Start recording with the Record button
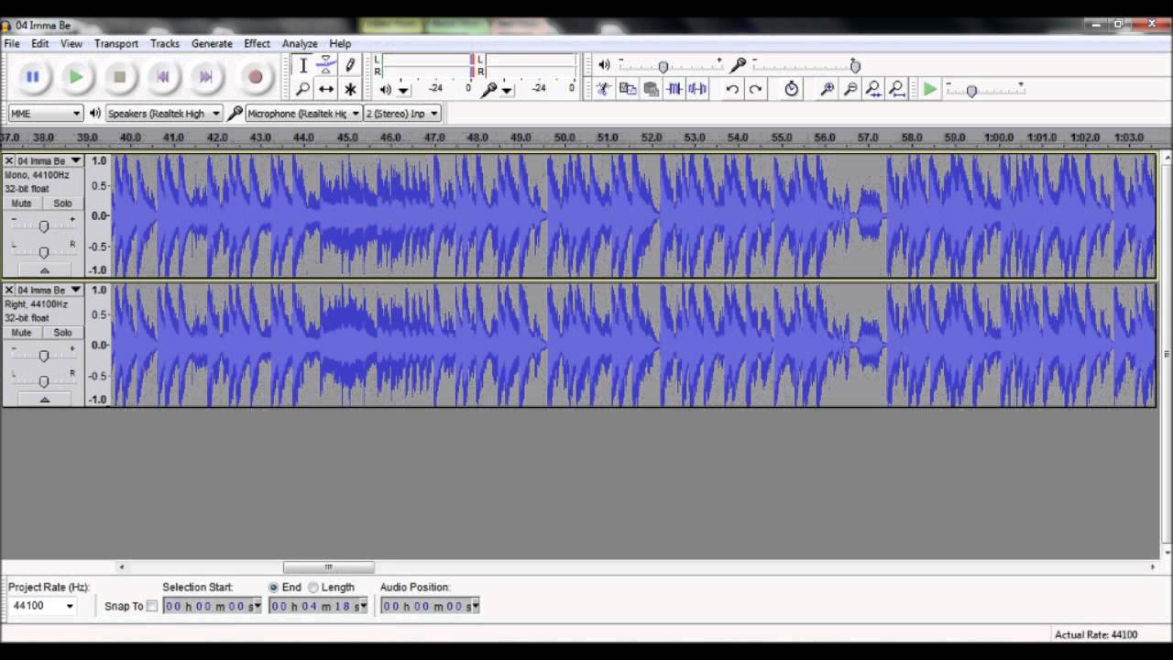 tap(256, 78)
